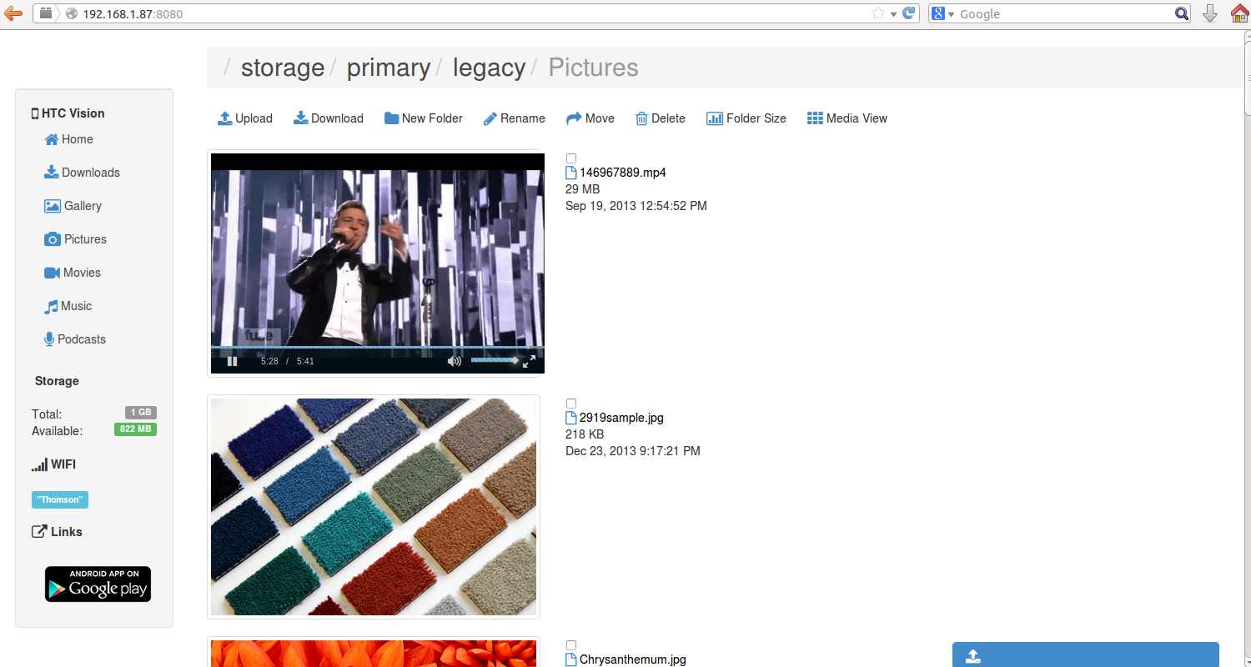Navigate to the legacy breadcrumb folder

pyautogui.click(x=489, y=68)
